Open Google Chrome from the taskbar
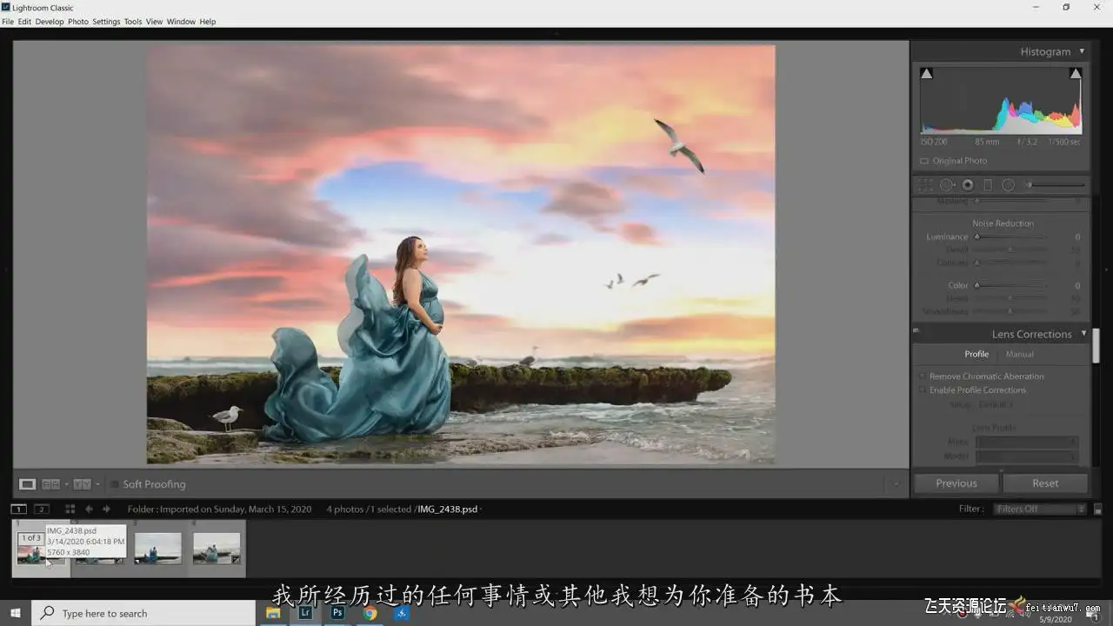1113x626 pixels. click(x=370, y=613)
